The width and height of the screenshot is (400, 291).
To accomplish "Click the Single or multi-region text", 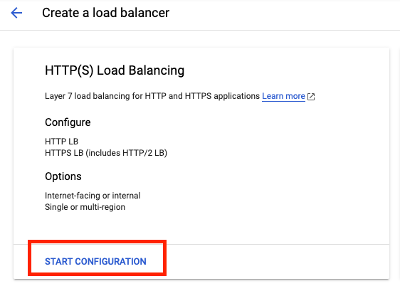I will 85,207.
